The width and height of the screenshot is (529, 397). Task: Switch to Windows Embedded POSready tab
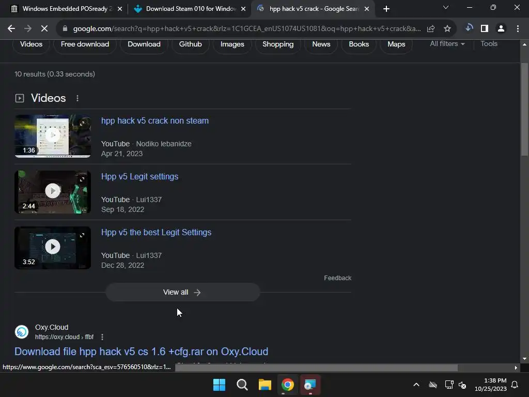(x=66, y=9)
